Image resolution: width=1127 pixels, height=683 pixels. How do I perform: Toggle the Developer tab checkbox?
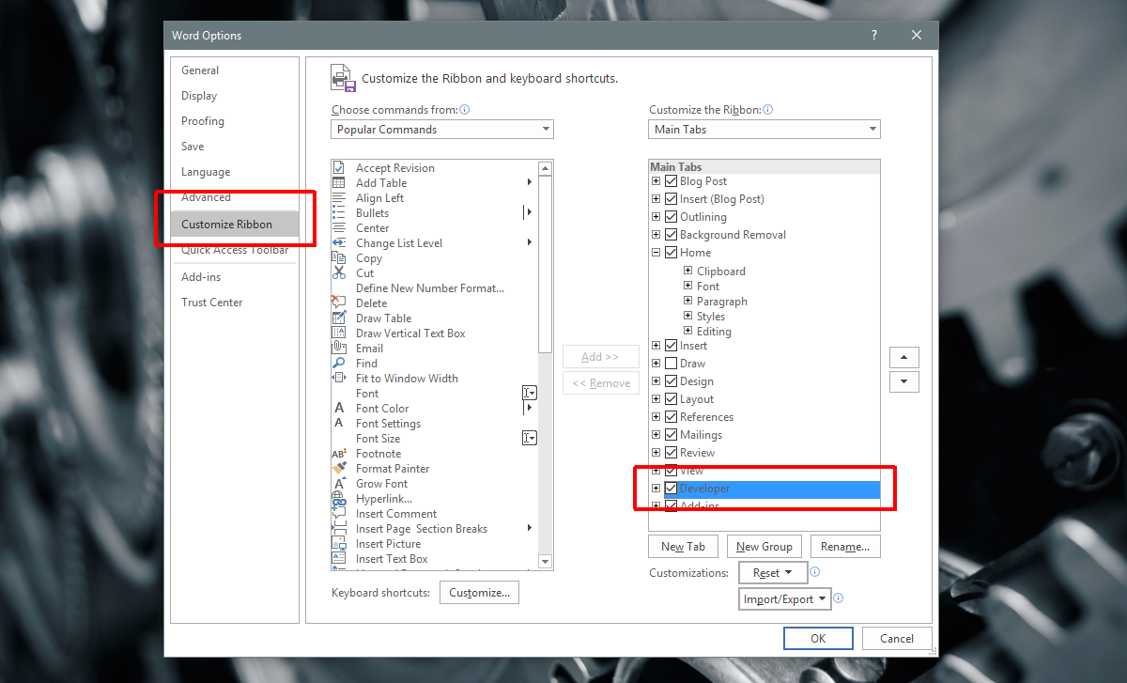pos(671,489)
